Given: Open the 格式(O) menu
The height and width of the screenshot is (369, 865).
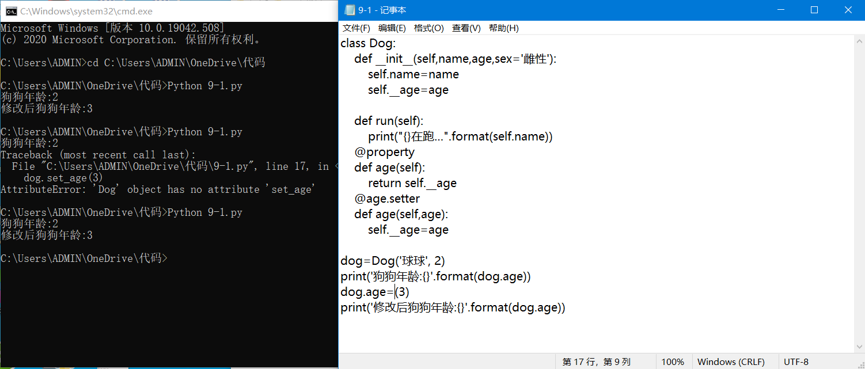Looking at the screenshot, I should [428, 28].
